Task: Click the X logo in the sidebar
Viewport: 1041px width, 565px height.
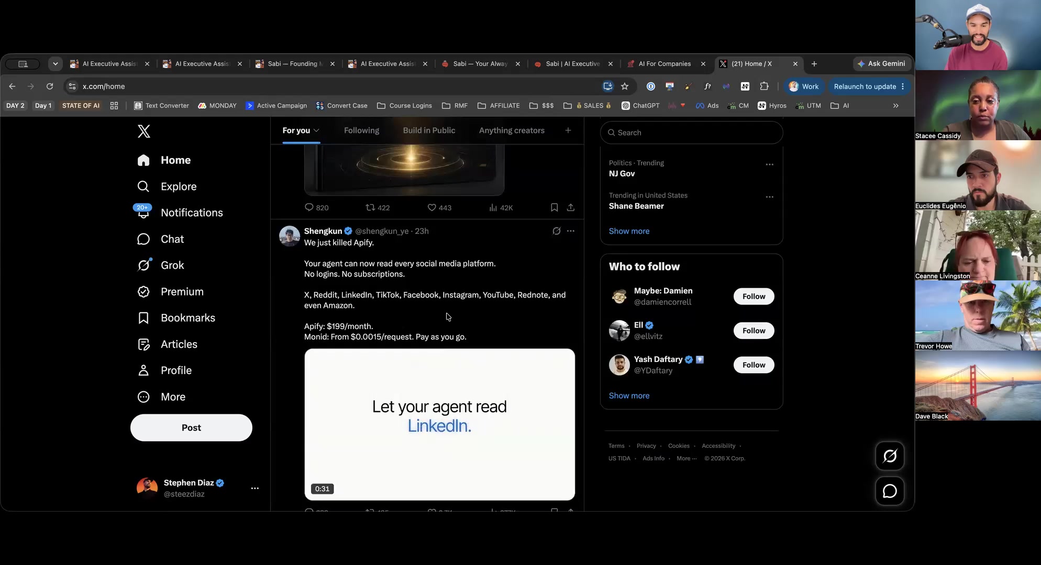Action: coord(144,131)
